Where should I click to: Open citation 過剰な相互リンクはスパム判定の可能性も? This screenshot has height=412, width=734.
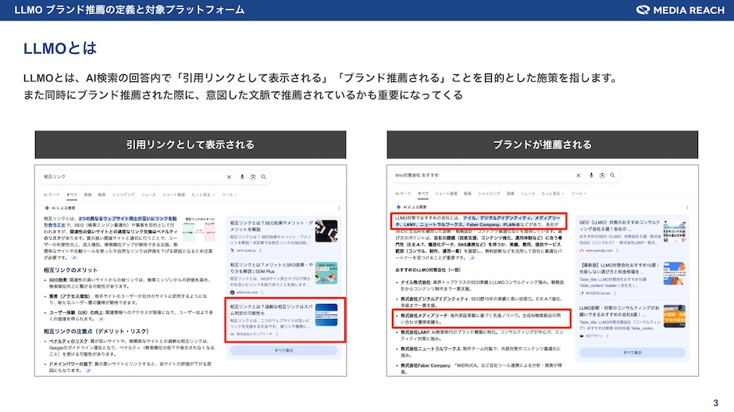click(x=272, y=310)
